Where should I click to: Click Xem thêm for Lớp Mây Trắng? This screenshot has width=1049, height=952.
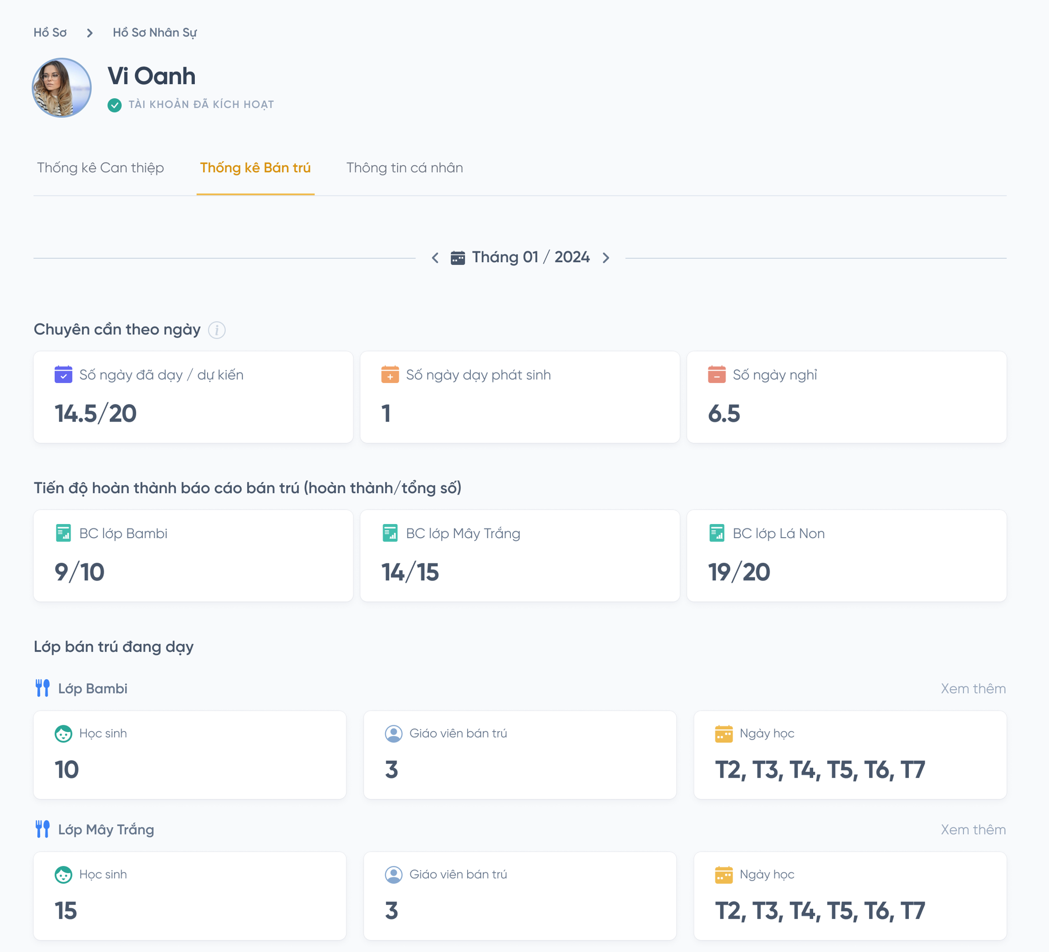[x=973, y=829]
